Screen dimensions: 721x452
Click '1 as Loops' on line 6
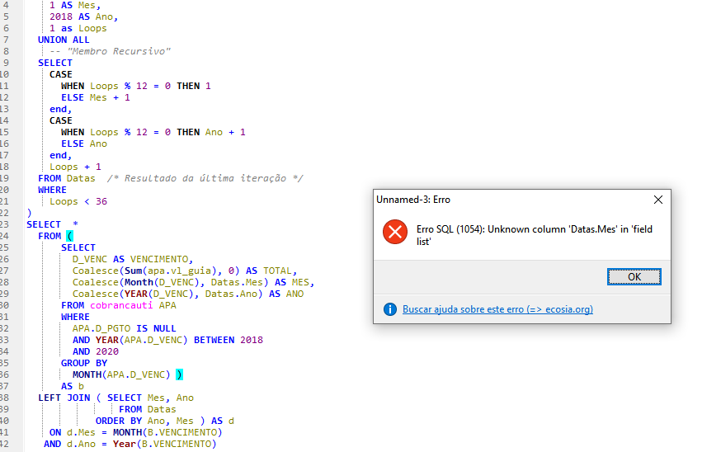tap(78, 29)
